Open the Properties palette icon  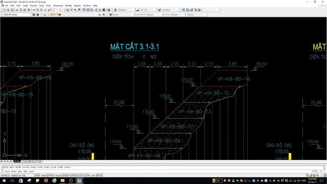pos(84,10)
